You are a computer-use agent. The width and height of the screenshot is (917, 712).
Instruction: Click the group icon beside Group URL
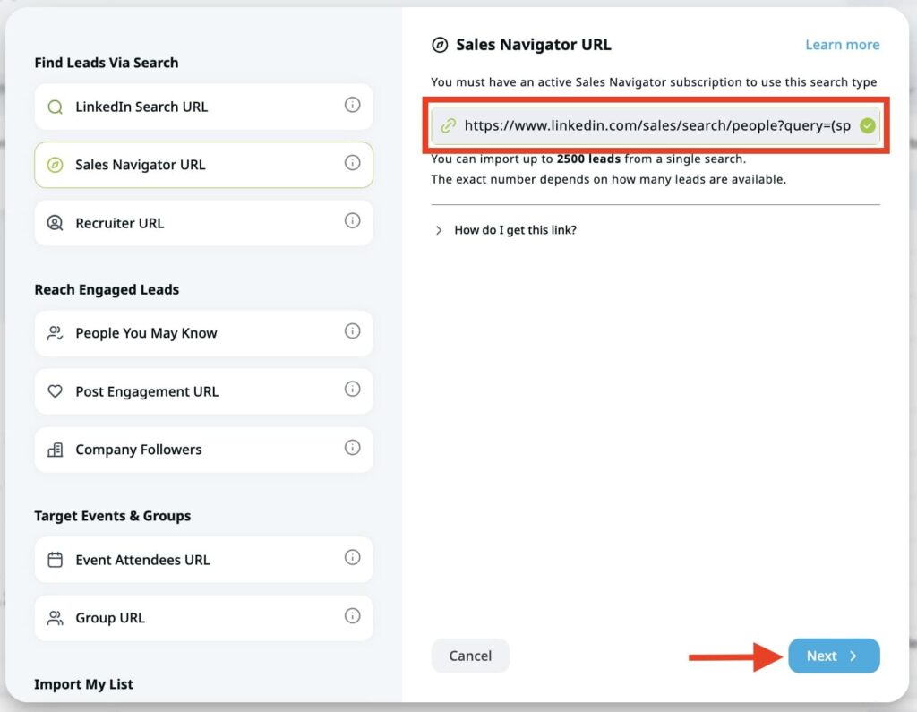coord(55,618)
